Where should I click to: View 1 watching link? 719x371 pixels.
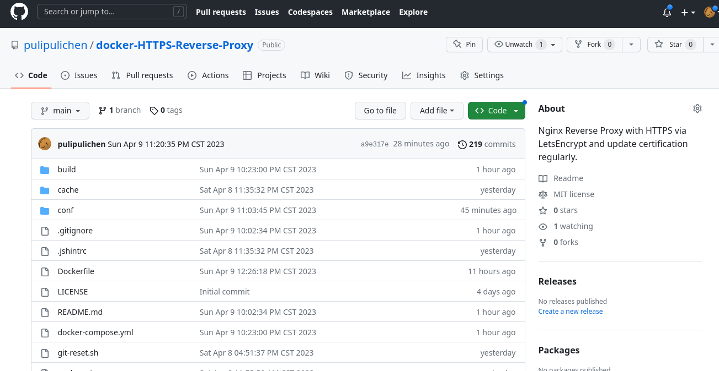566,226
